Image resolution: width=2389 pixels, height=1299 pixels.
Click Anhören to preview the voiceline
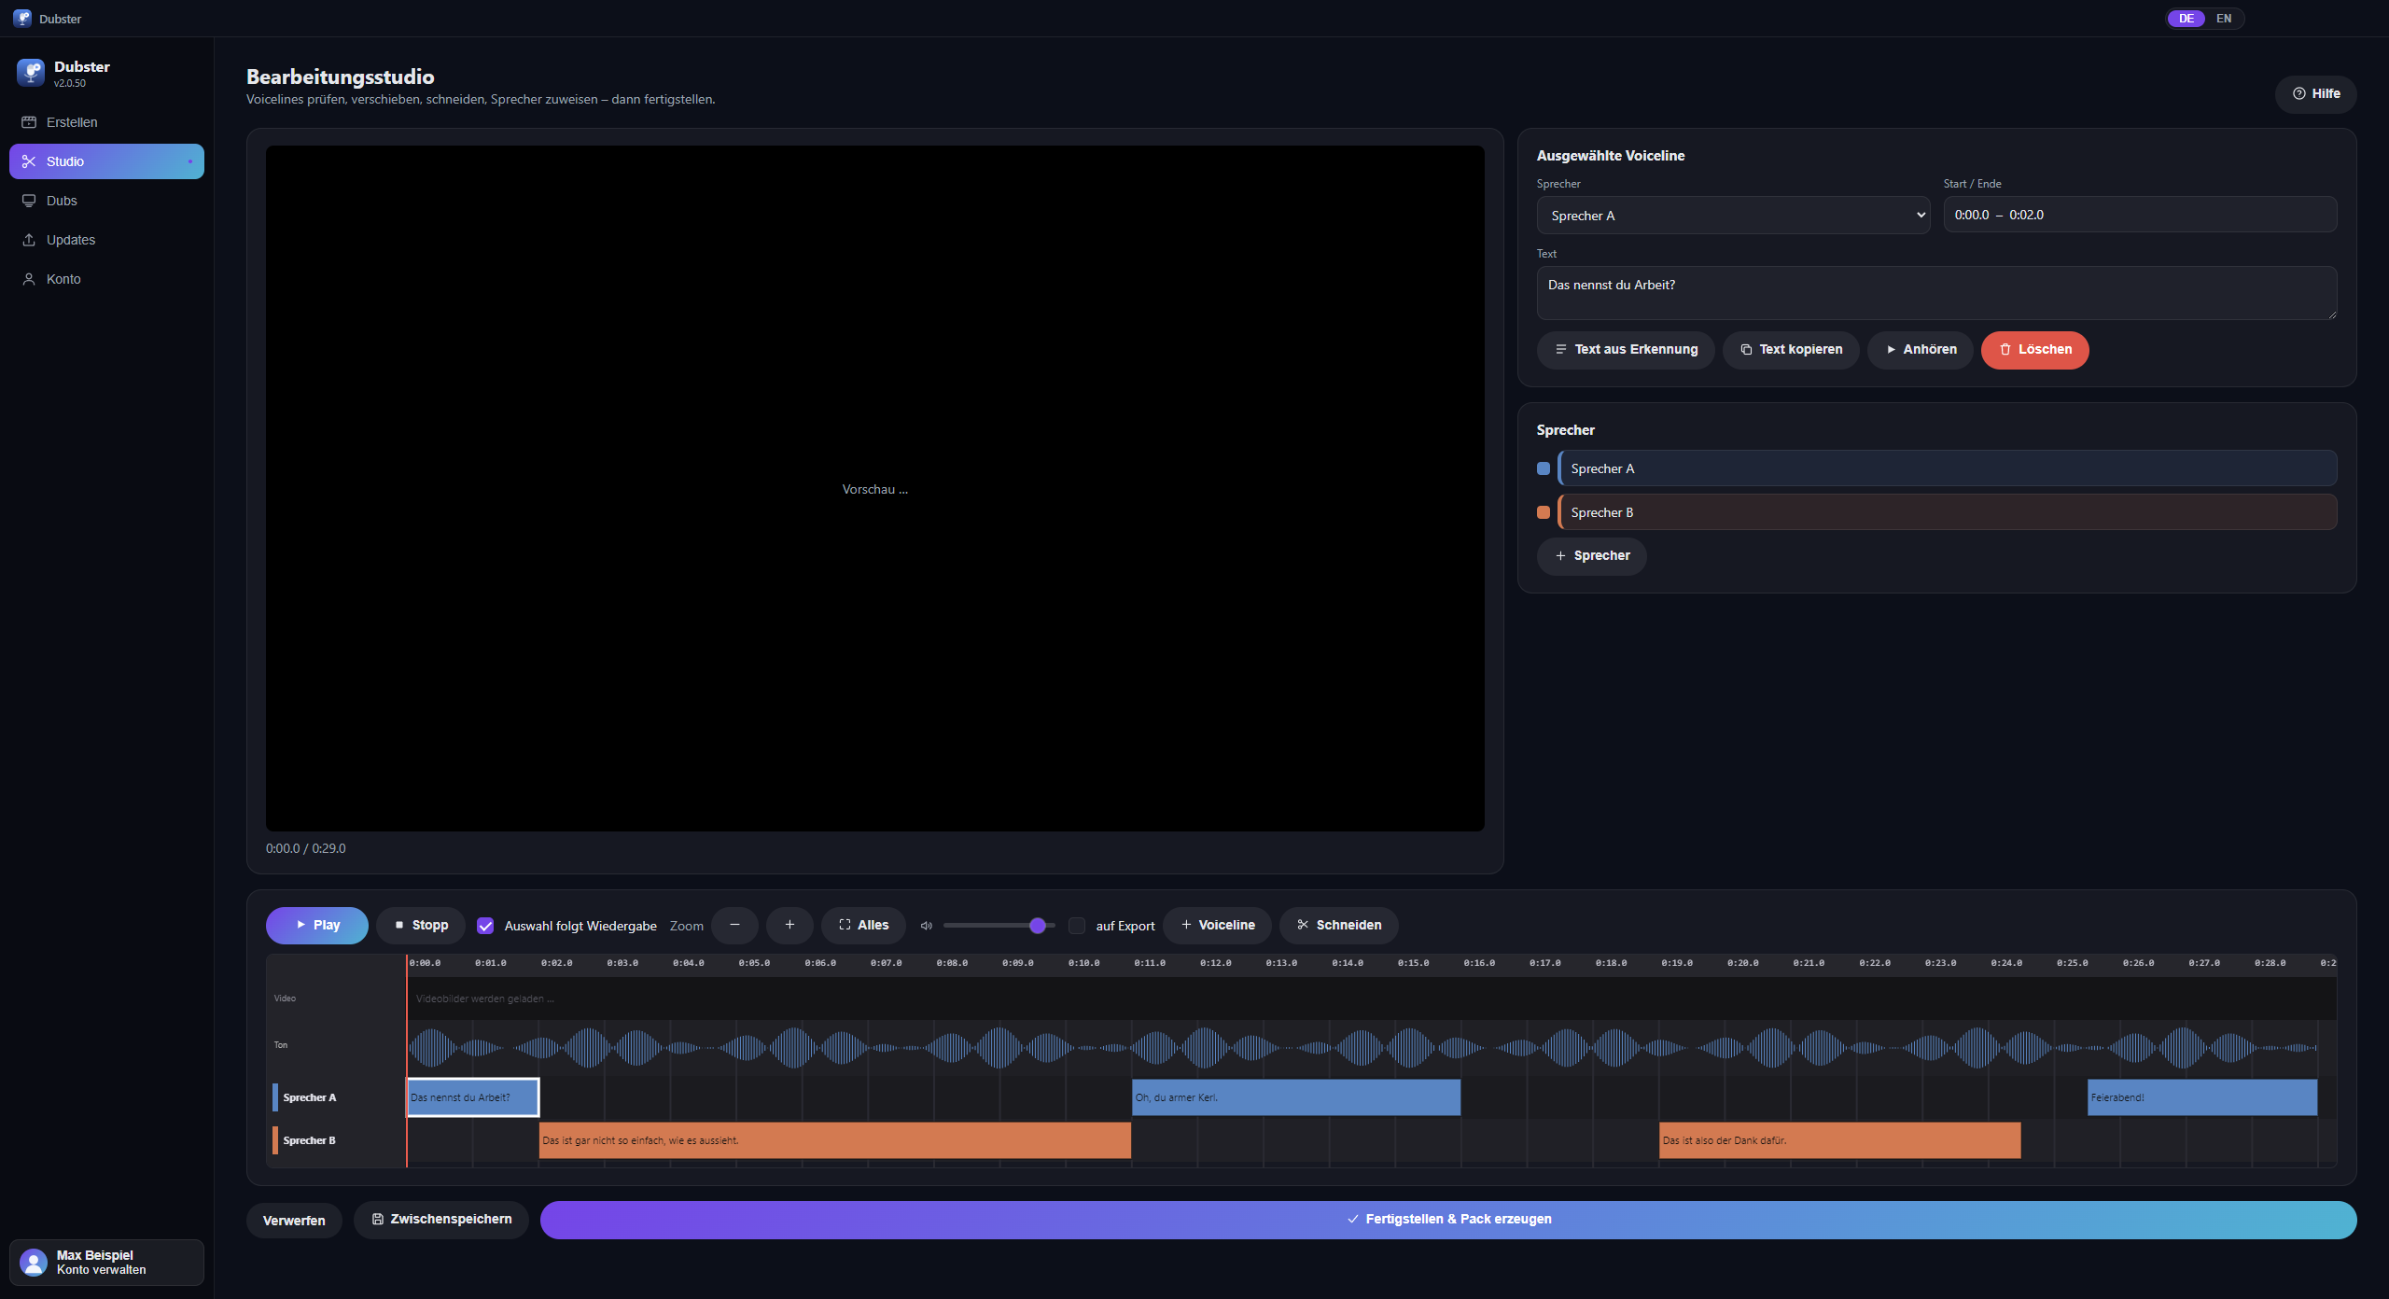(1921, 350)
